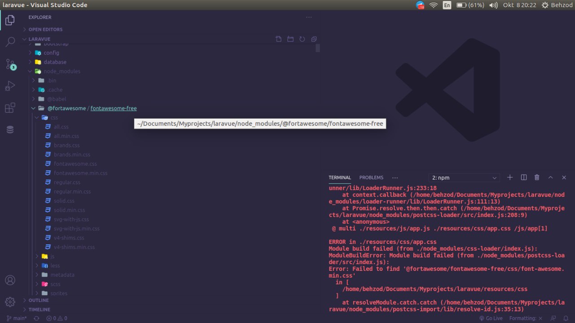Image resolution: width=575 pixels, height=323 pixels.
Task: Create a new terminal with plus icon
Action: point(510,177)
